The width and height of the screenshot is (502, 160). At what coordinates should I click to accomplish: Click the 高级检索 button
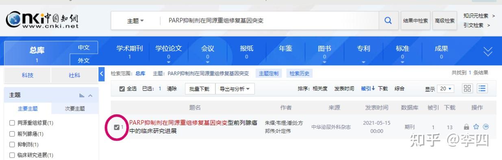[x=444, y=21]
